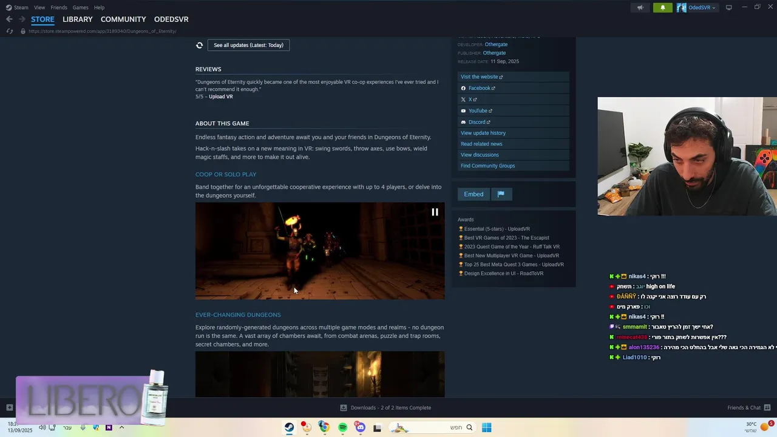Image resolution: width=777 pixels, height=437 pixels.
Task: Open the Othergate developer link
Action: (496, 44)
